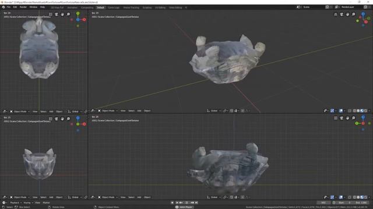Open shading options arrow in top-right viewport header
The image size is (373, 209).
(370, 111)
